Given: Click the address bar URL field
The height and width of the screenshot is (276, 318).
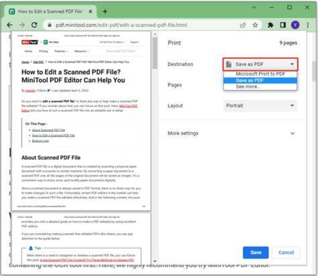Looking at the screenshot, I should coord(121,25).
